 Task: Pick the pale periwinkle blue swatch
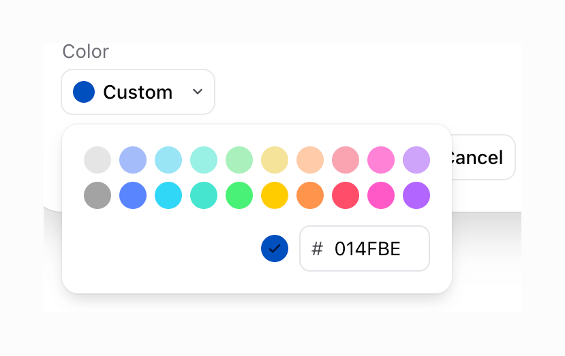(133, 160)
